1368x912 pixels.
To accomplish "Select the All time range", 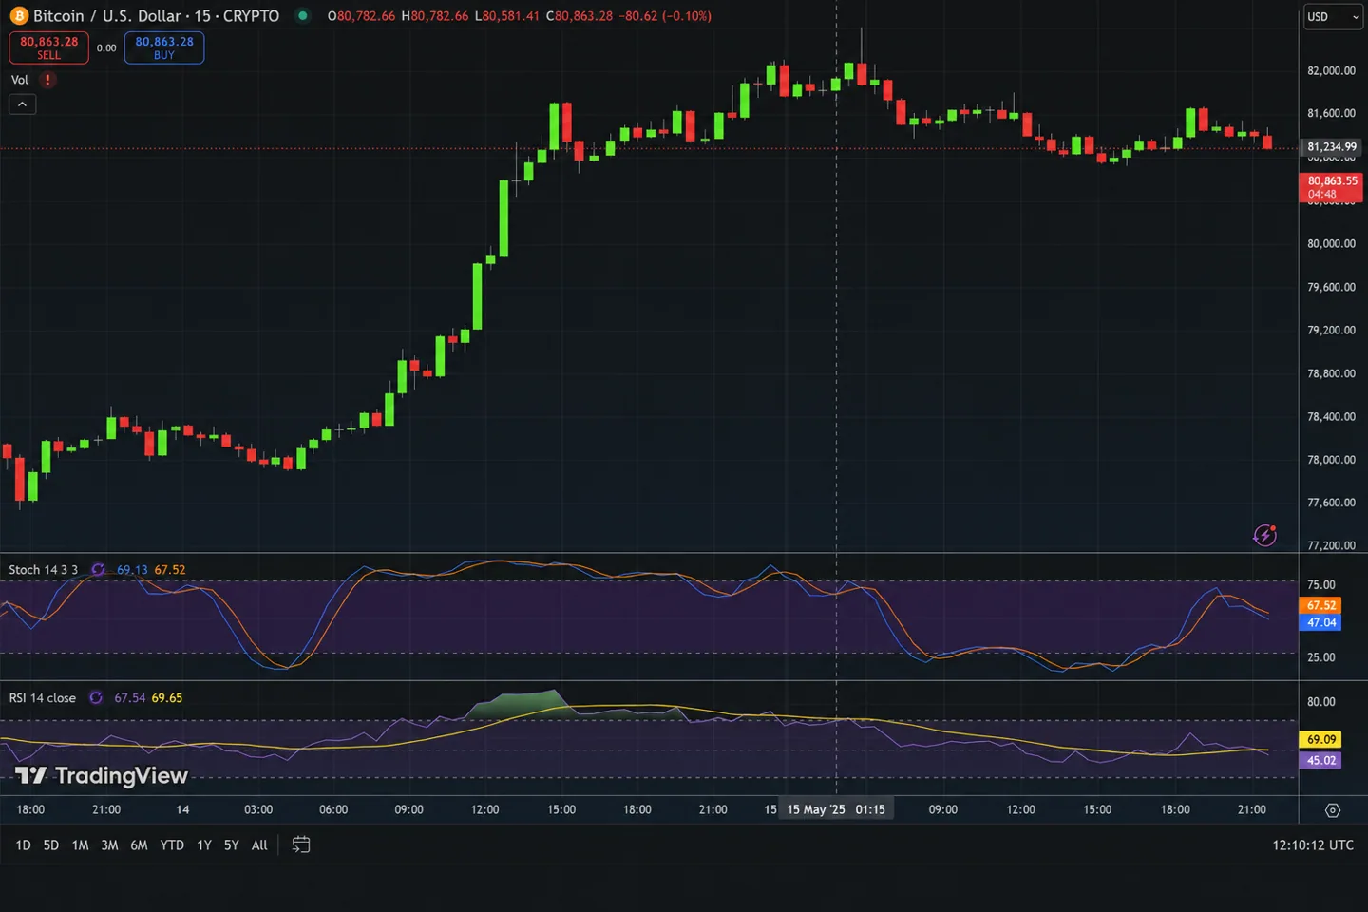I will 259,845.
